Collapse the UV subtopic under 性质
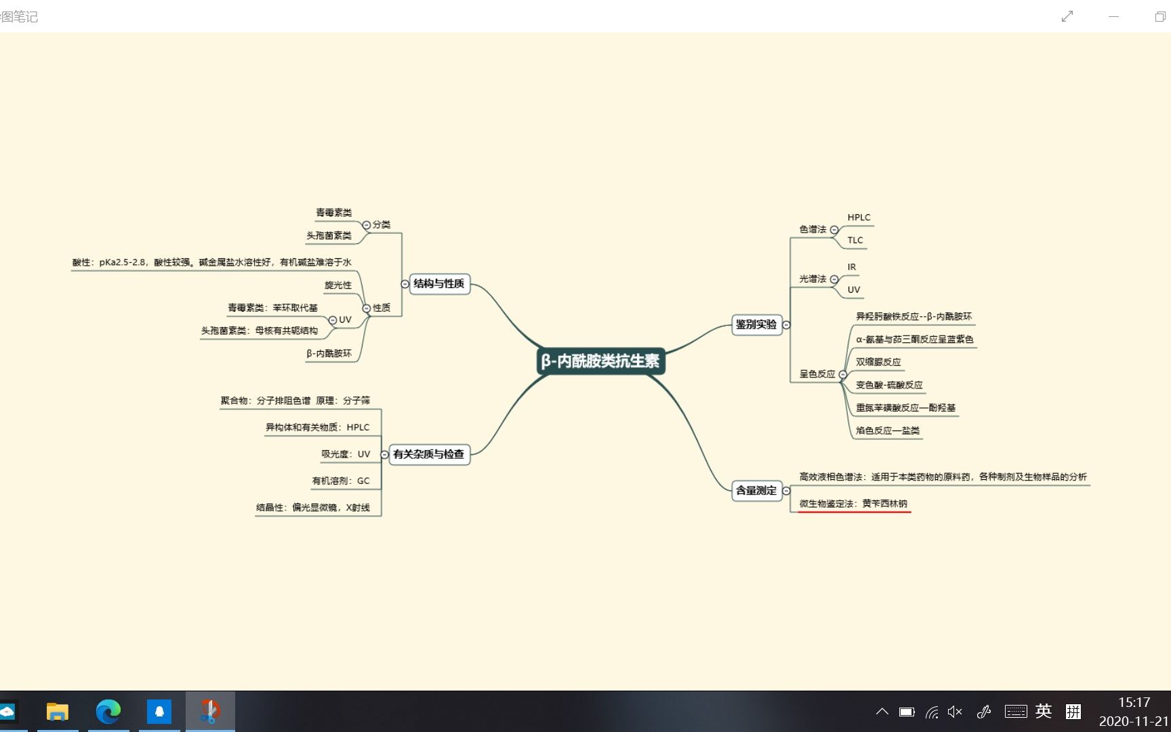The width and height of the screenshot is (1171, 732). (333, 320)
